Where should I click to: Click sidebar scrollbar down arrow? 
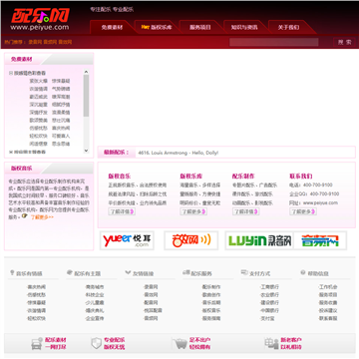click(86, 151)
